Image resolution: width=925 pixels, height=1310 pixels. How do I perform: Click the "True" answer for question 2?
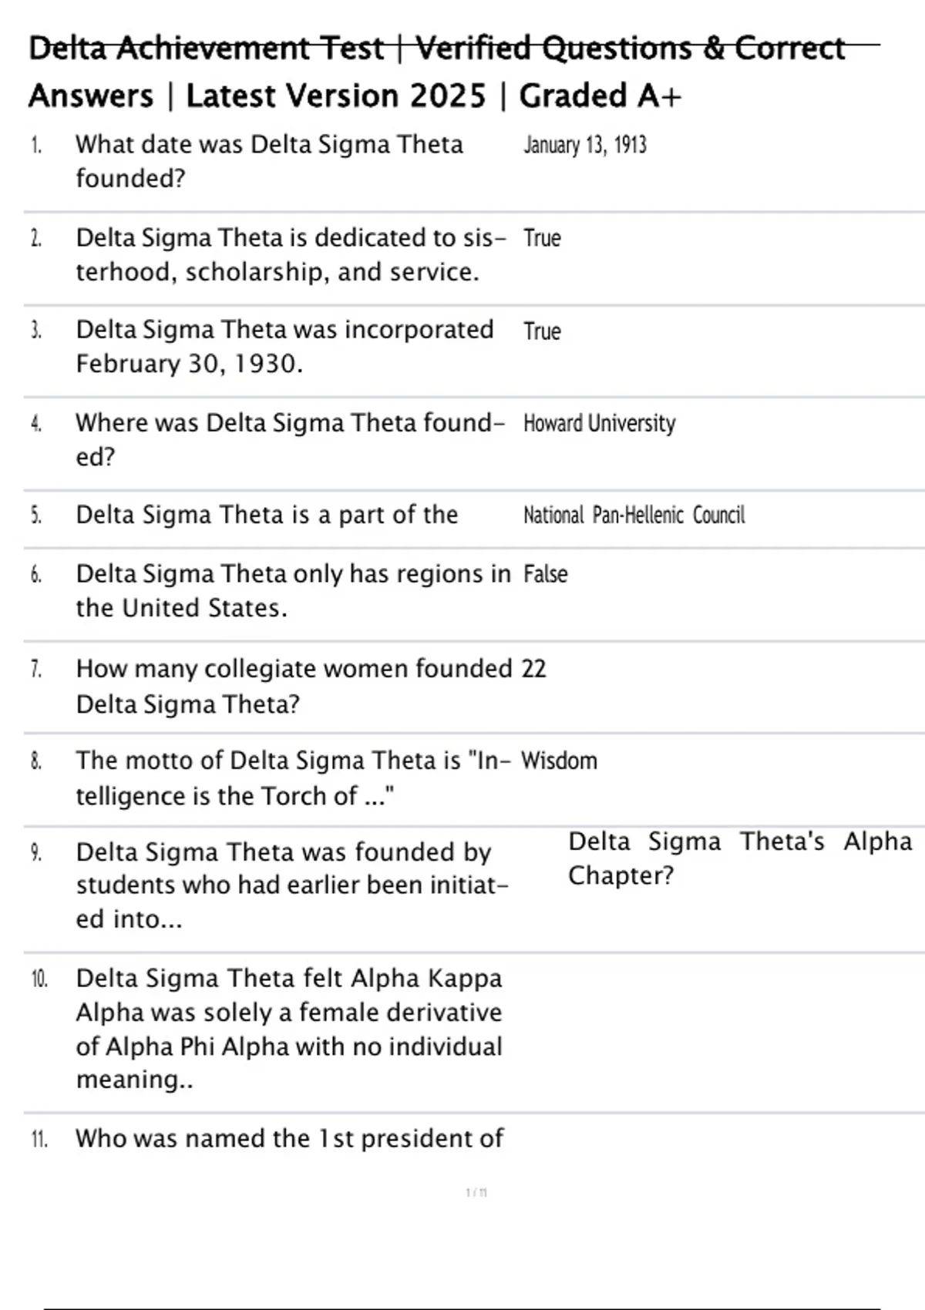coord(542,238)
